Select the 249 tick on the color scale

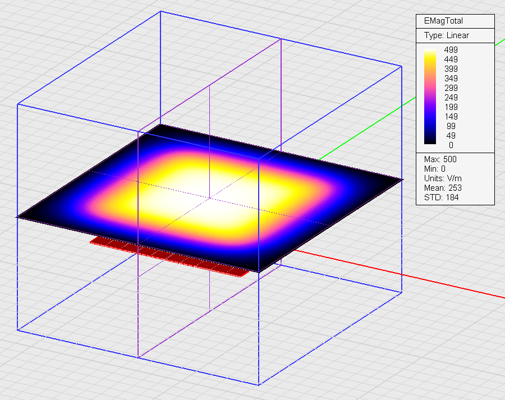click(x=451, y=98)
